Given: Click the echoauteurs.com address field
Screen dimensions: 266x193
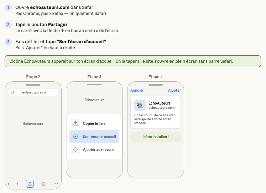Looking at the screenshot, I should (x=33, y=92).
